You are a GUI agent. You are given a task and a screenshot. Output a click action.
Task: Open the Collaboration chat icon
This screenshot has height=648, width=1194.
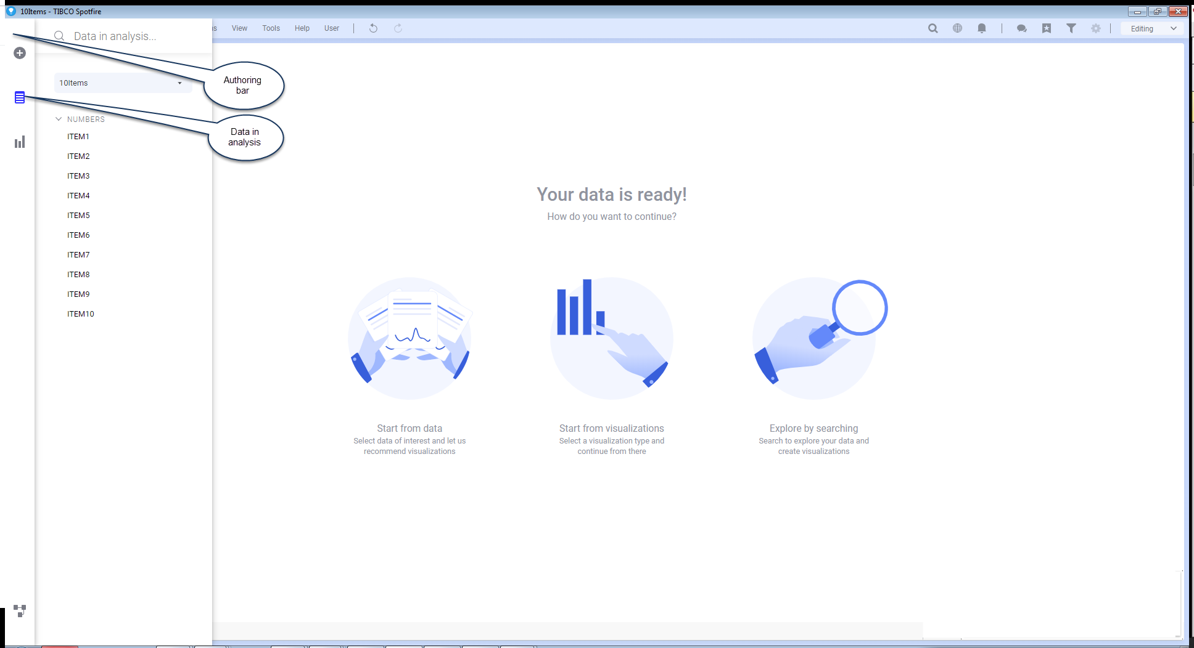coord(1022,28)
